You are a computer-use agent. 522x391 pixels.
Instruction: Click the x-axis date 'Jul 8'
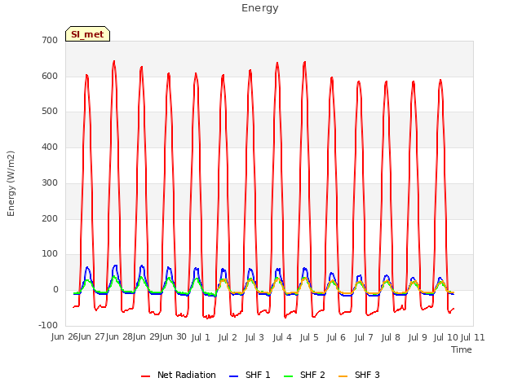[391, 337]
